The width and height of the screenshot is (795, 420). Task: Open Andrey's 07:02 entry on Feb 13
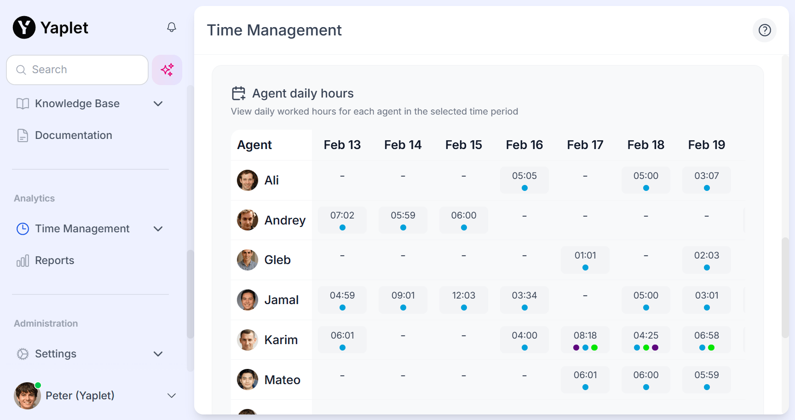coord(342,220)
